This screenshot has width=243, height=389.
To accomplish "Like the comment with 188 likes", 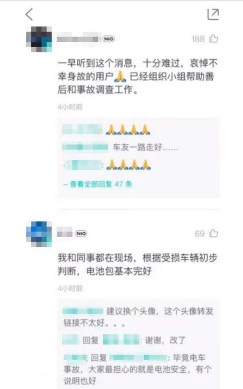I will (x=214, y=39).
